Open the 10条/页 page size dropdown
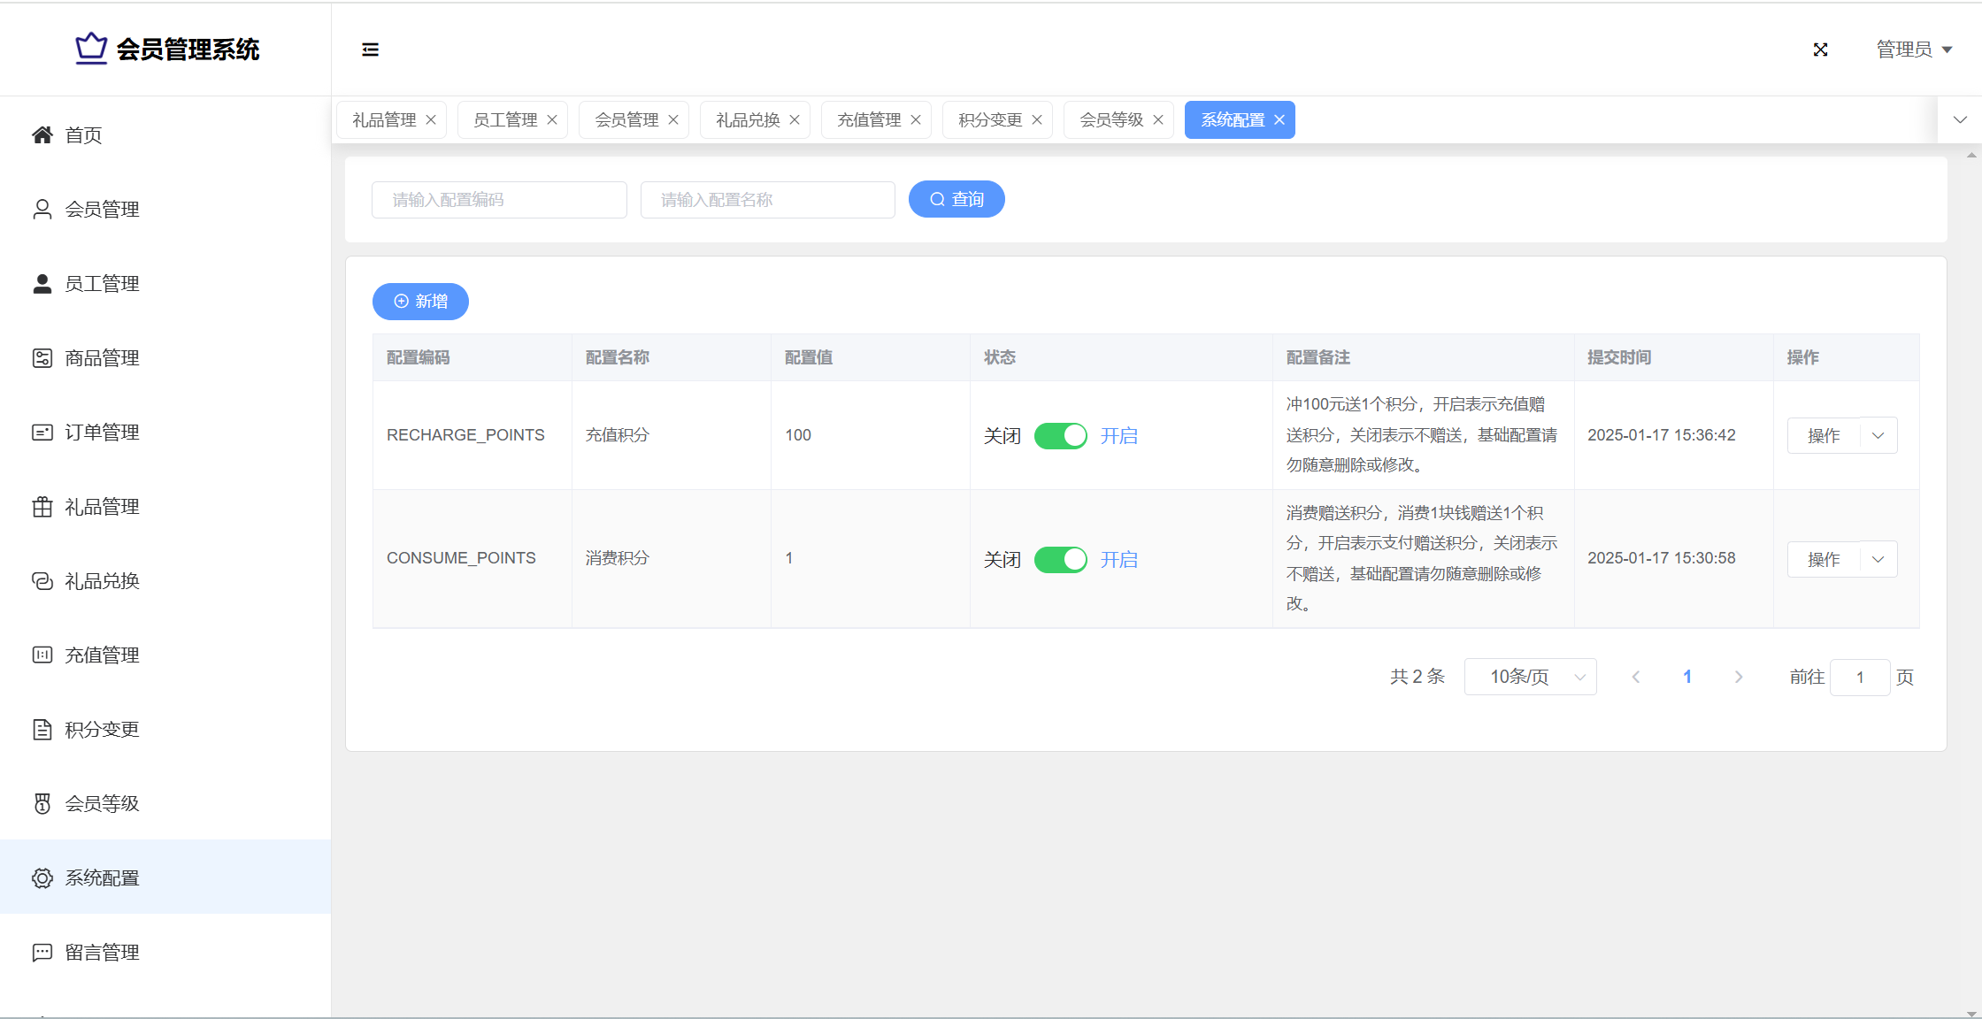Image resolution: width=1982 pixels, height=1019 pixels. [x=1530, y=677]
